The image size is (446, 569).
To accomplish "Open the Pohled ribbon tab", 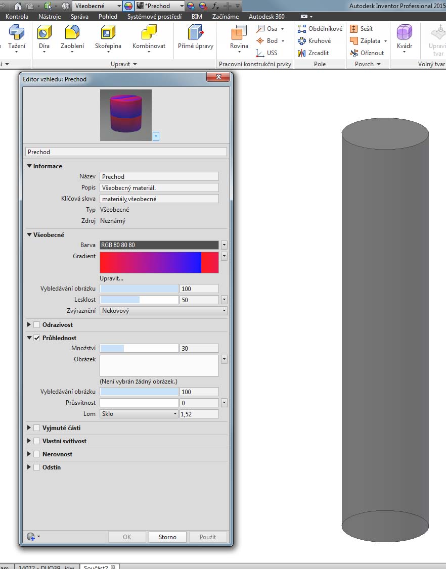I will 108,17.
